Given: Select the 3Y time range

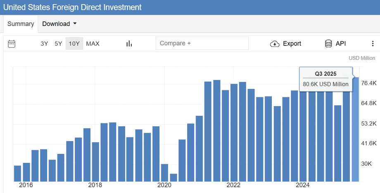Looking at the screenshot, I should 44,44.
